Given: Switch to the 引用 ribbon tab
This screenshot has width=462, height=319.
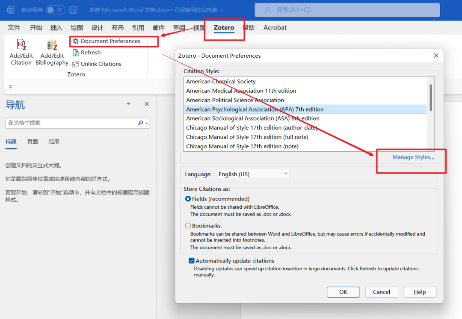Looking at the screenshot, I should point(138,28).
